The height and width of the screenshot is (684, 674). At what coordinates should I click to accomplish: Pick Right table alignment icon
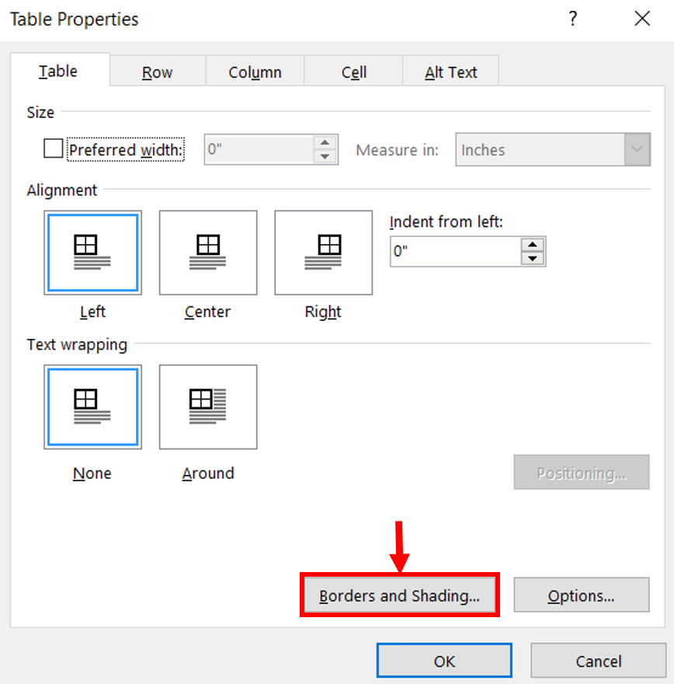coord(323,253)
